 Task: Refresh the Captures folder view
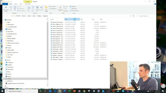click(x=133, y=16)
